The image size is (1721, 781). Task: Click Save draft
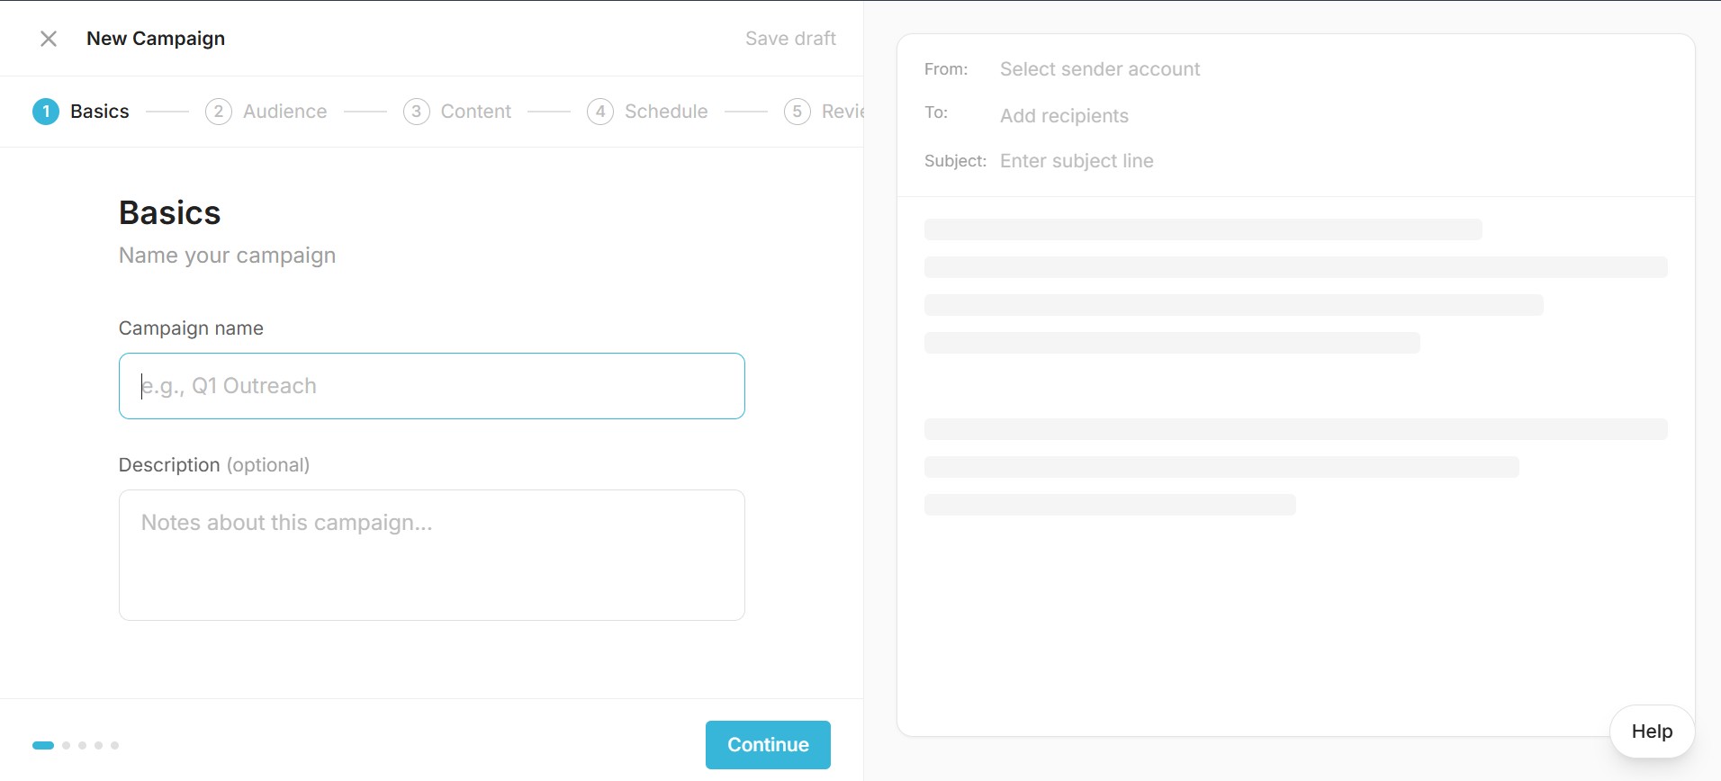(790, 39)
